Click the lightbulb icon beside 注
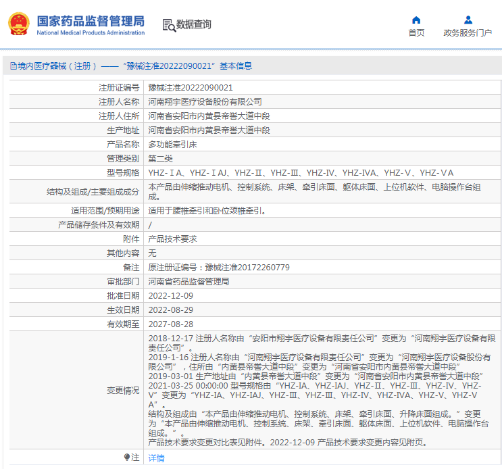 click(127, 457)
